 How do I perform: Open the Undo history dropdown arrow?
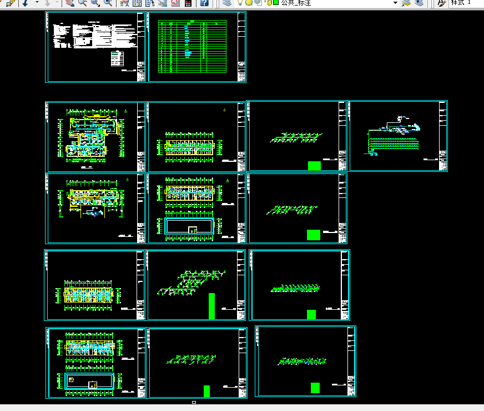point(37,2)
